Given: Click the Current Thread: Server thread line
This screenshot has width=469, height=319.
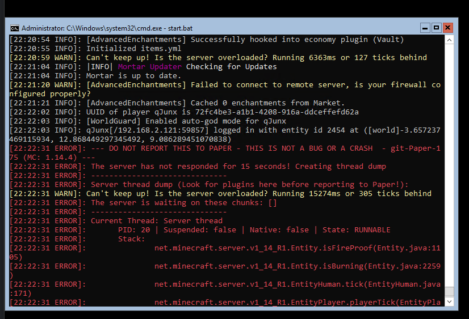Looking at the screenshot, I should pos(116,221).
